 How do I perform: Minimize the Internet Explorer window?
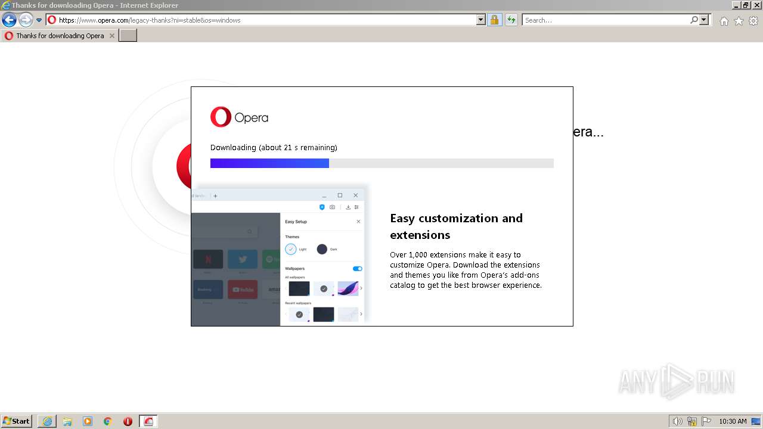coord(736,5)
